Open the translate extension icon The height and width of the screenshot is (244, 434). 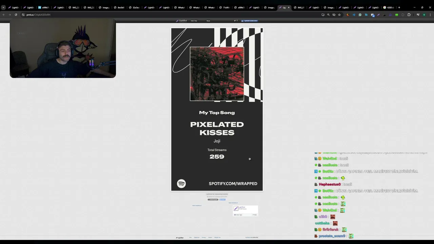(x=373, y=15)
